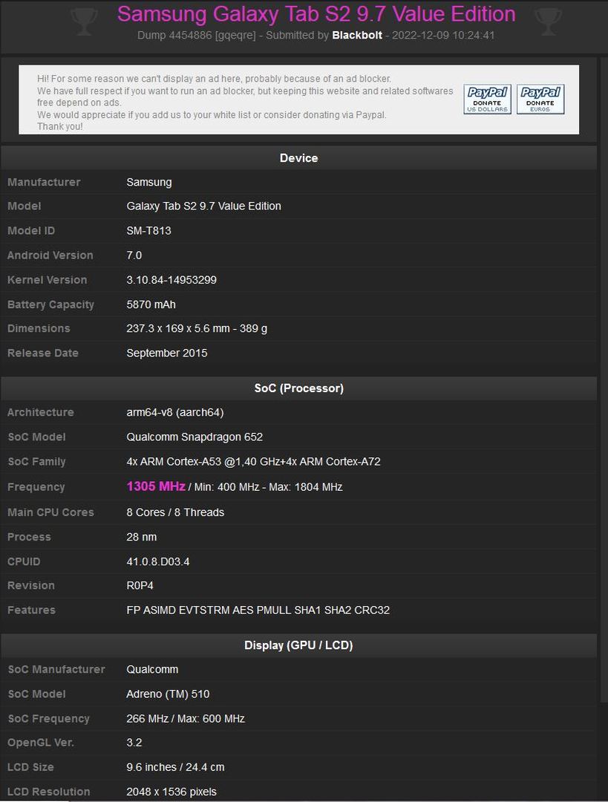Select the dump ID text 'Dump 4454886 [gqeqre]'
The image size is (608, 802).
[x=197, y=36]
